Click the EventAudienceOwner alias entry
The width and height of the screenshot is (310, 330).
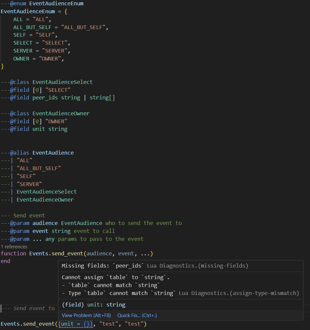(x=45, y=200)
